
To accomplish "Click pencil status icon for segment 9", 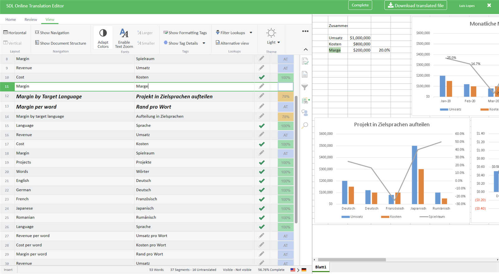I will (x=261, y=68).
